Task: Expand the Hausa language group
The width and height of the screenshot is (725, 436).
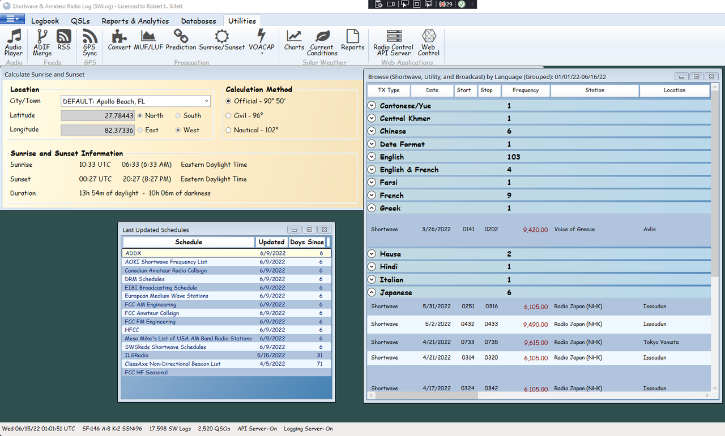Action: (372, 254)
